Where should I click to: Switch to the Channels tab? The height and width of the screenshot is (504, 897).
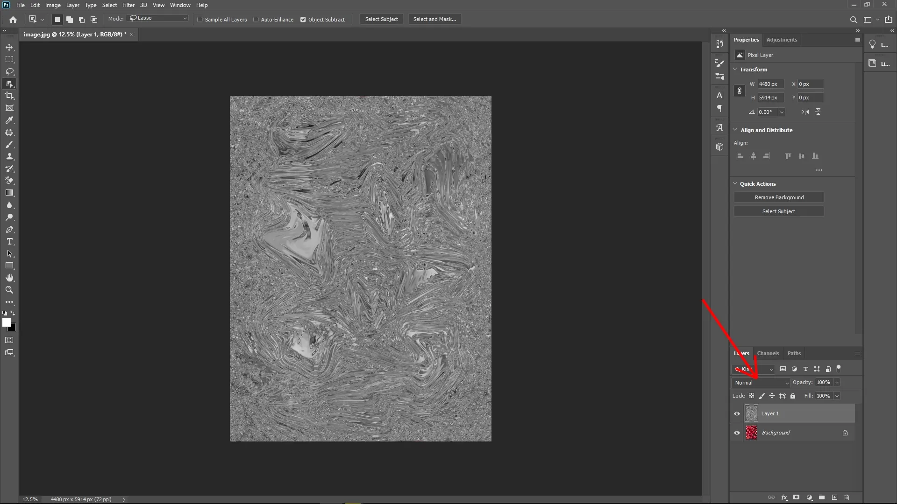[768, 353]
